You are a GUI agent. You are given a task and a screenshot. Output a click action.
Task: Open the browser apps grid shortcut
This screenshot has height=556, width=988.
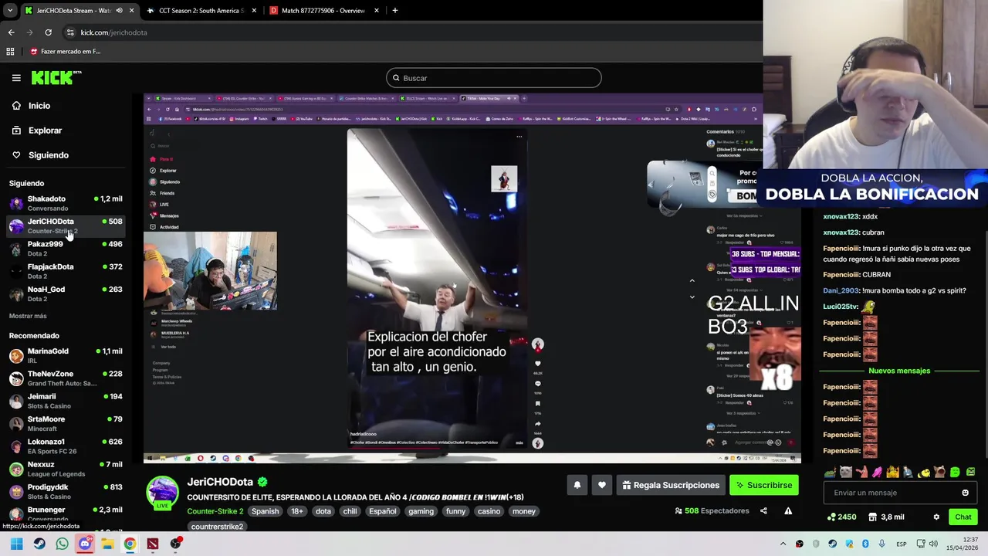point(10,51)
